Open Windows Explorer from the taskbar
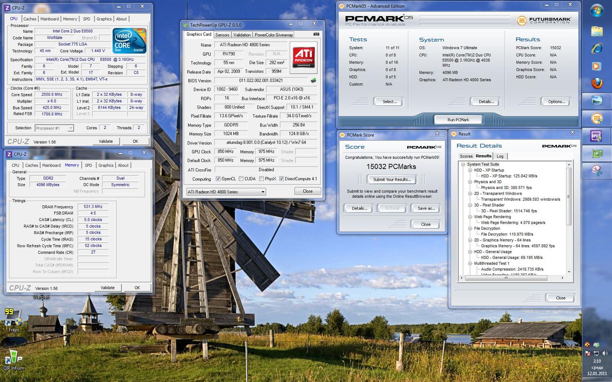This screenshot has width=612, height=382. (597, 31)
